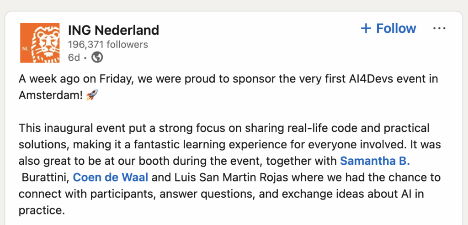Visit Coen de Waal's profile
The width and height of the screenshot is (468, 225).
pos(111,177)
